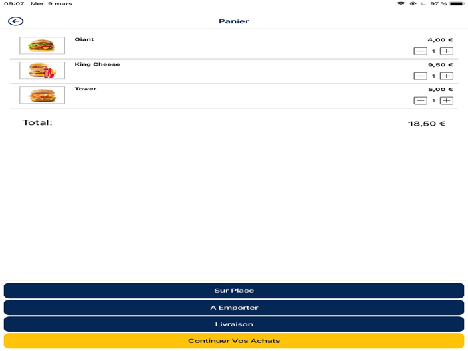The image size is (468, 351).
Task: Decrease Giant quantity with minus button
Action: click(x=420, y=51)
